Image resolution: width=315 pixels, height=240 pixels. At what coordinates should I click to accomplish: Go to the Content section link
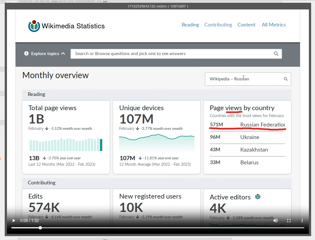click(246, 25)
